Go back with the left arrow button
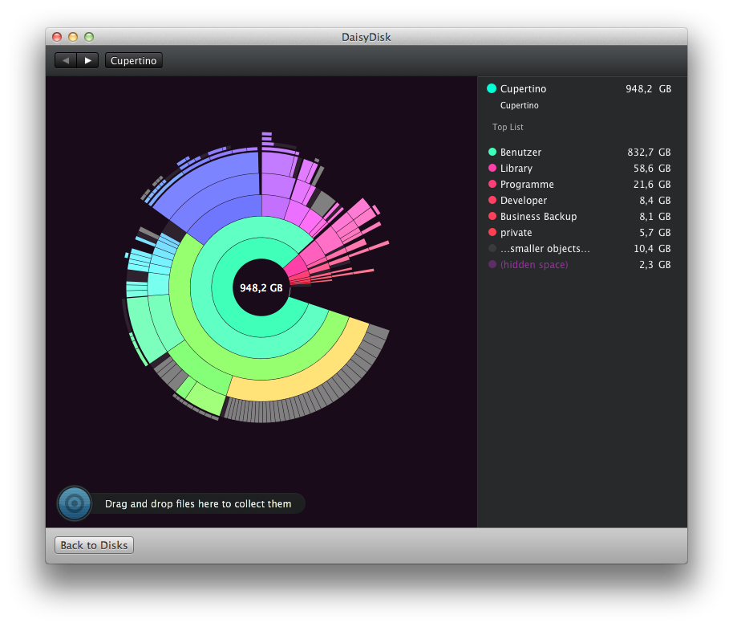 pos(66,60)
